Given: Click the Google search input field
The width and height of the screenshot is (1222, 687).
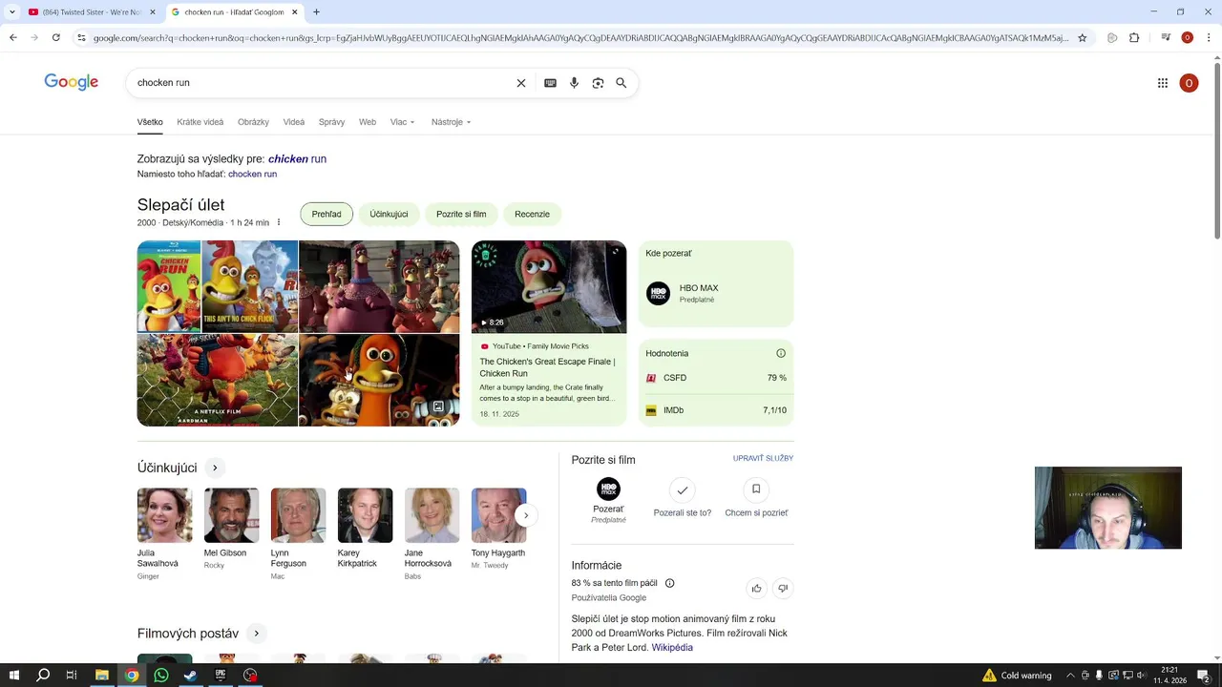Looking at the screenshot, I should tap(323, 83).
